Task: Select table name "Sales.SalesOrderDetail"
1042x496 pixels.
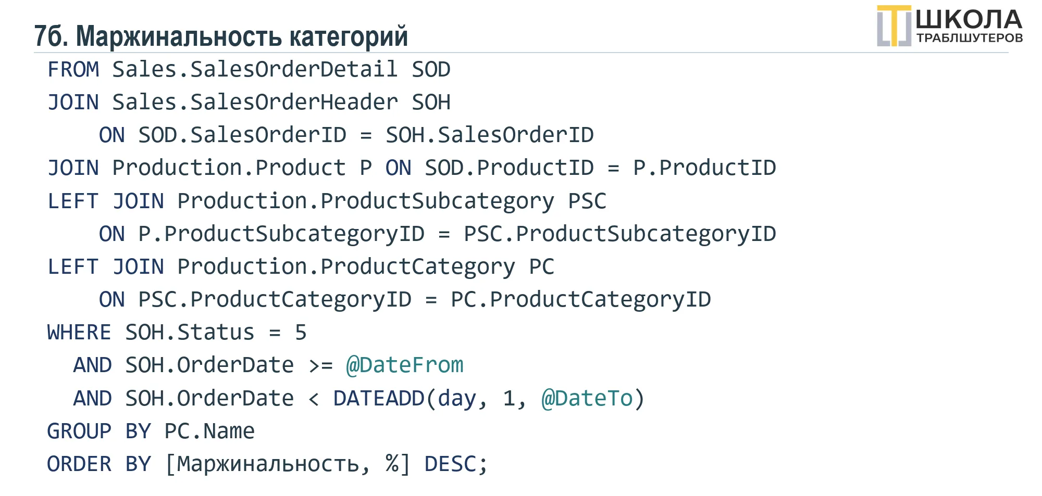Action: 255,69
